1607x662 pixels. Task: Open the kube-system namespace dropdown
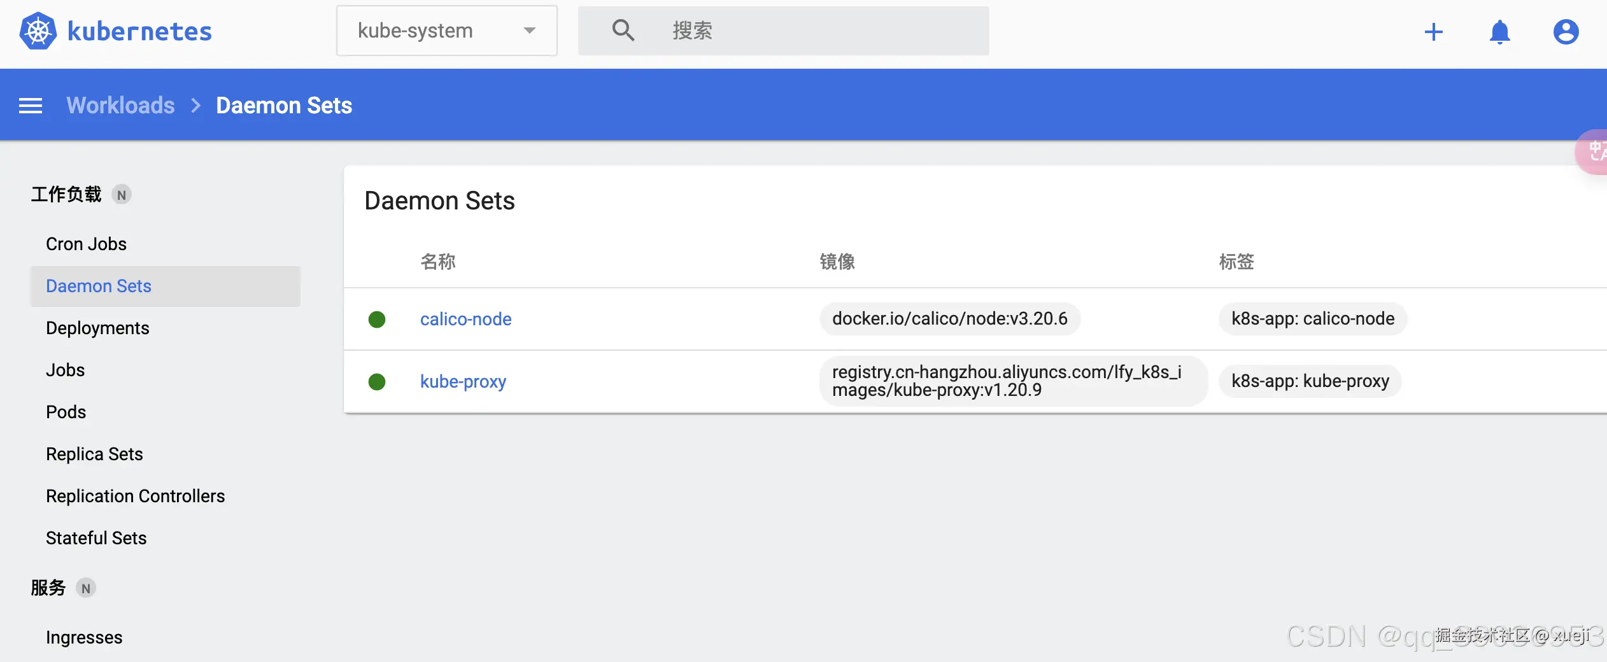pos(446,31)
